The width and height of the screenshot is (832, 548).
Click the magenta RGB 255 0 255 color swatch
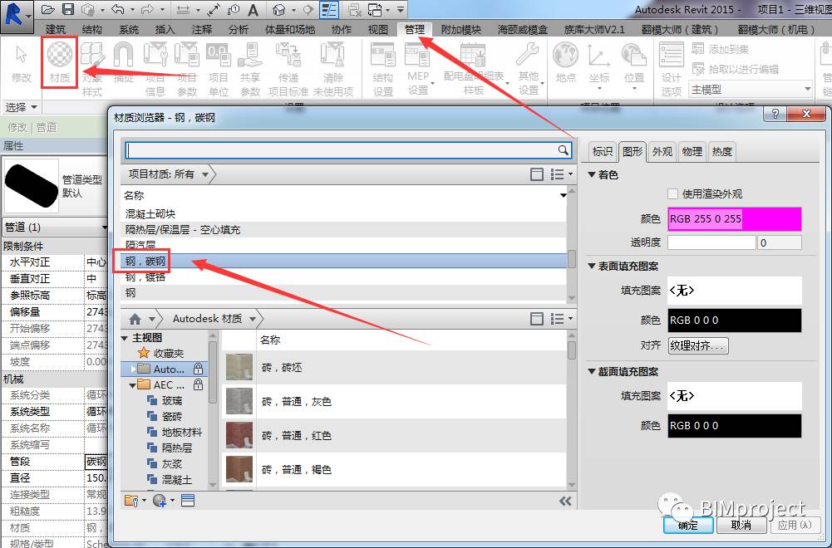point(735,219)
